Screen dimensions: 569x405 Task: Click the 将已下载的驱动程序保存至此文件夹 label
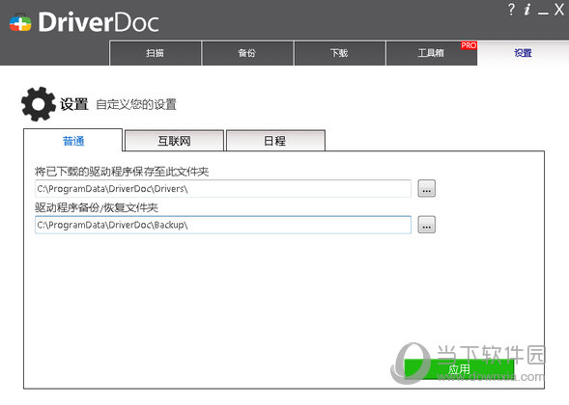point(122,172)
